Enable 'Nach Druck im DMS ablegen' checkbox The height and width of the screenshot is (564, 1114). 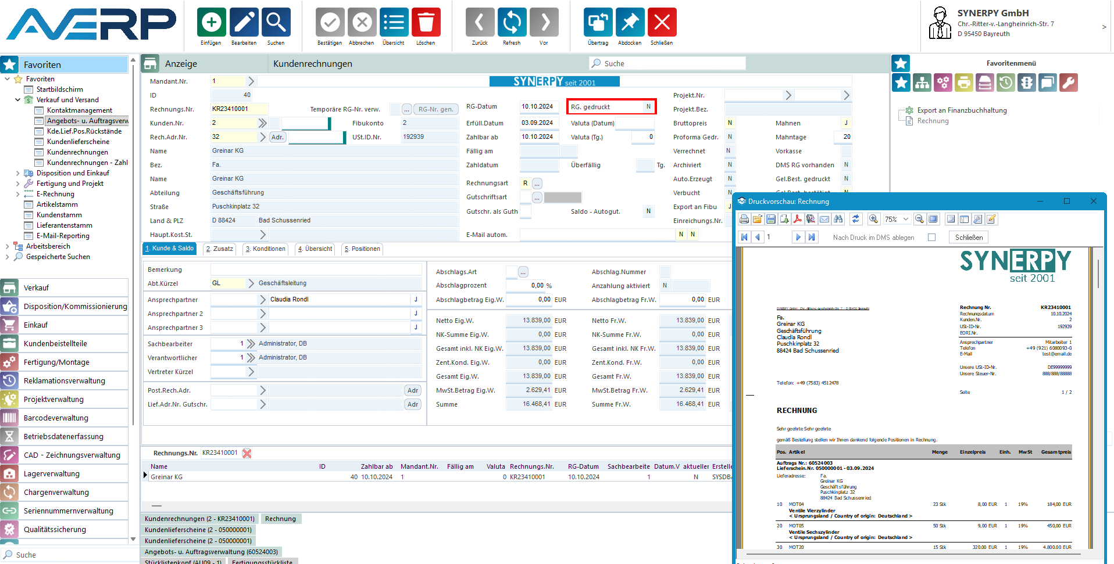coord(931,238)
